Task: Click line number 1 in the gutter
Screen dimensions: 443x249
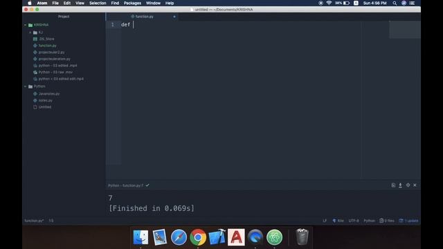Action: pos(112,25)
